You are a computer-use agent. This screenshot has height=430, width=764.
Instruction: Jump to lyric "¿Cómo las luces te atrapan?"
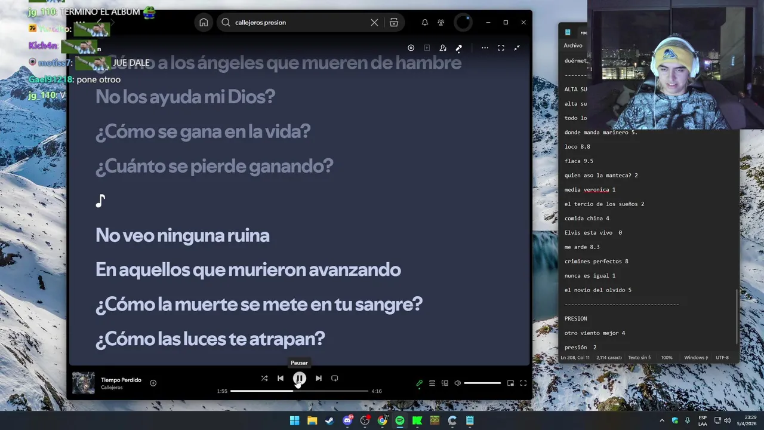tap(210, 339)
